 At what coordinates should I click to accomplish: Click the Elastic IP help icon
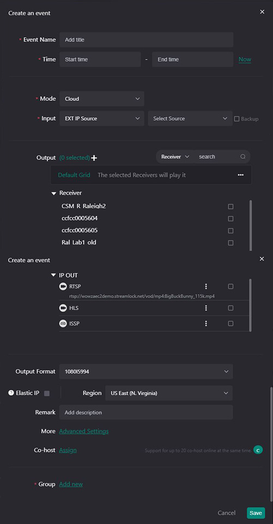pyautogui.click(x=11, y=393)
